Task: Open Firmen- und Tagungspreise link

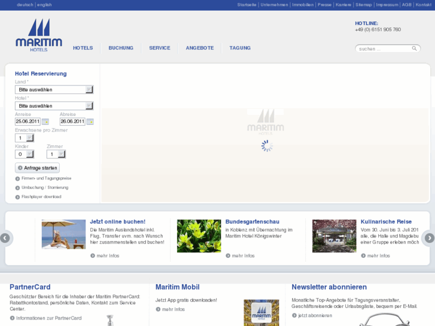Action: [x=46, y=178]
